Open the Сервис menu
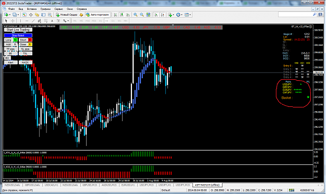 58,9
